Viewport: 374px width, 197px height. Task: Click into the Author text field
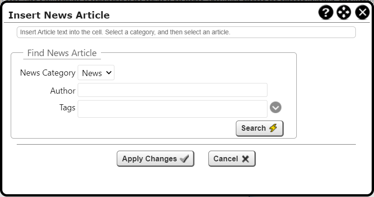172,90
